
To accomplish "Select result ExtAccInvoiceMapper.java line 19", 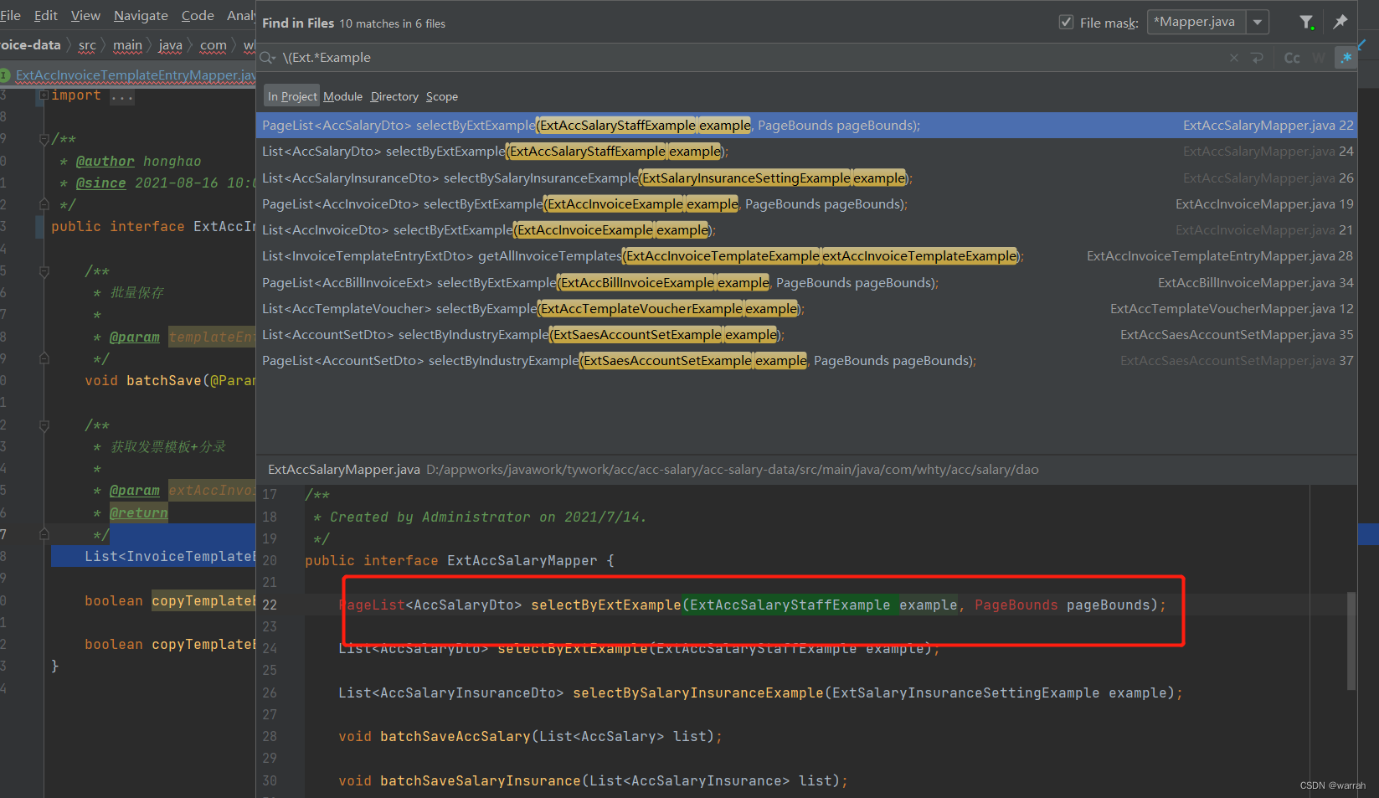I will [806, 204].
